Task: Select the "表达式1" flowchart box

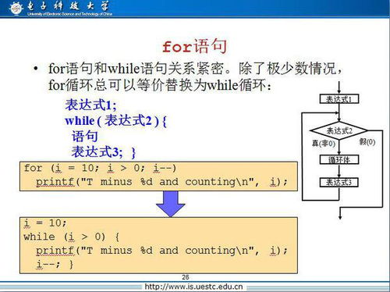Action: point(339,99)
